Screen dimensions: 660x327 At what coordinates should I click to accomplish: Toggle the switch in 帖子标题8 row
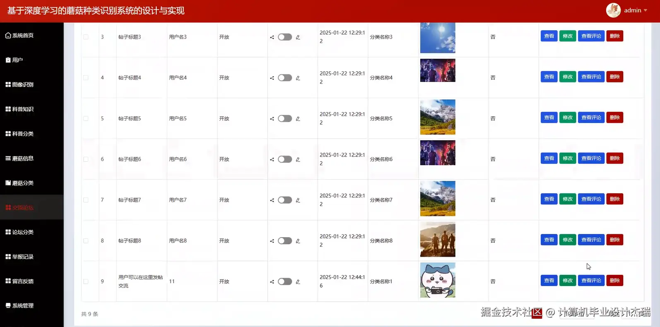pyautogui.click(x=285, y=241)
